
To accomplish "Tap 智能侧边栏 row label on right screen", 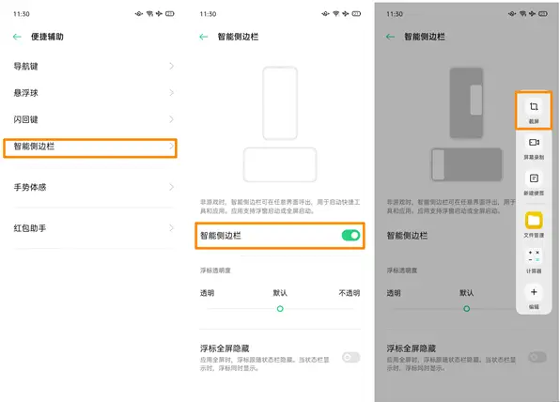I will pyautogui.click(x=407, y=236).
